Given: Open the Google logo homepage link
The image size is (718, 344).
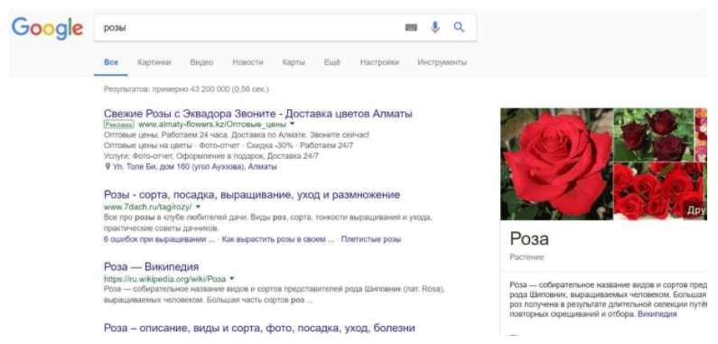Looking at the screenshot, I should [x=48, y=28].
